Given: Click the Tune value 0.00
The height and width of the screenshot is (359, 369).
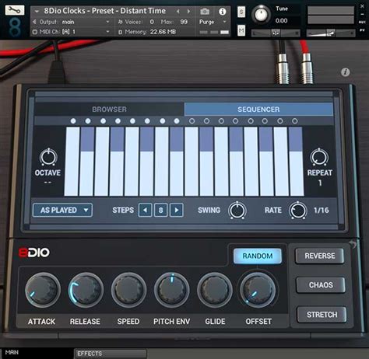Looking at the screenshot, I should click(281, 21).
